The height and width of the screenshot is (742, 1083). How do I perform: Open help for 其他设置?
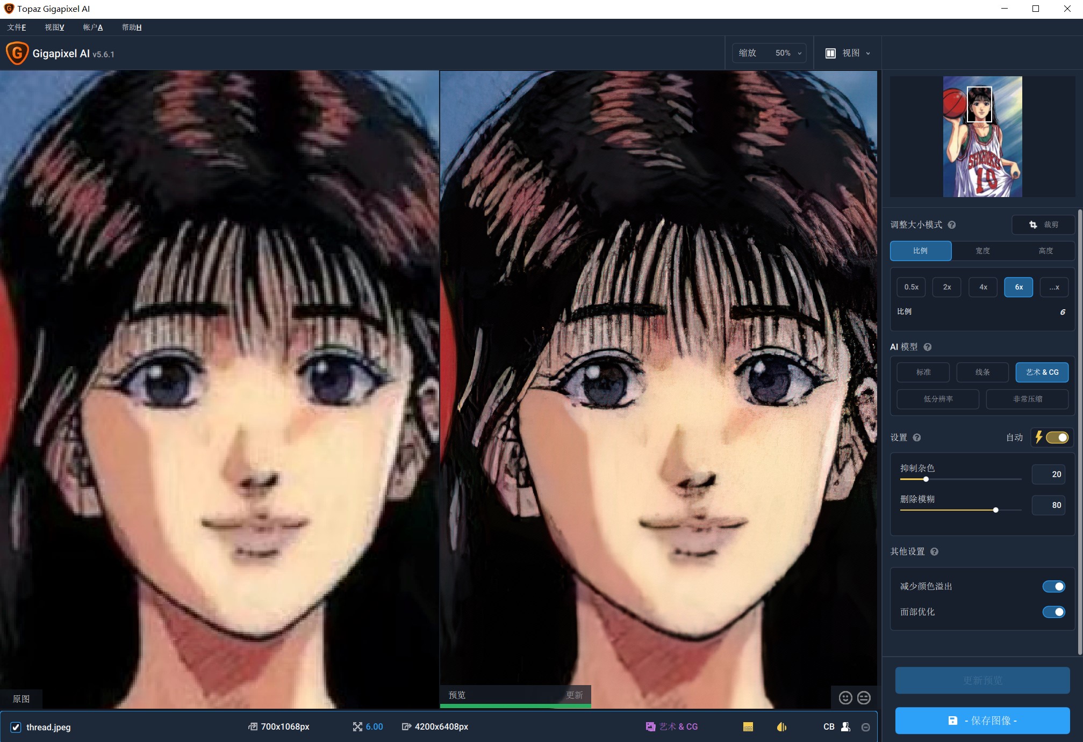(x=934, y=552)
